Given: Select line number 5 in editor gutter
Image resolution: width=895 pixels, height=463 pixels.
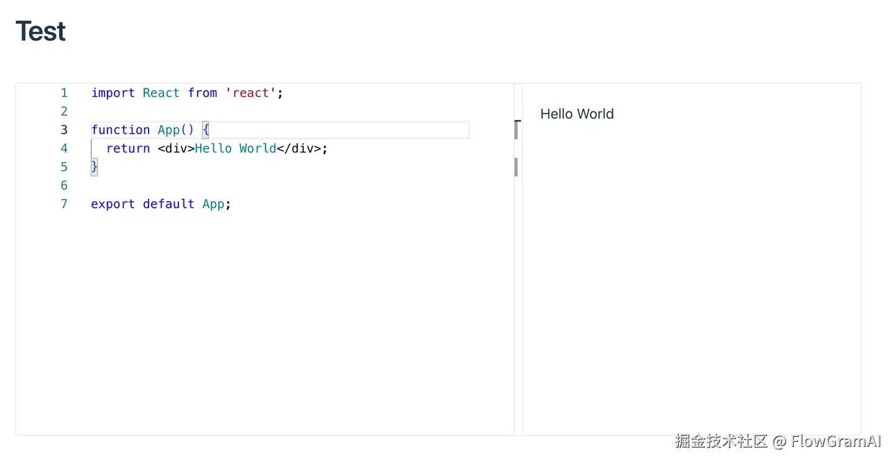Looking at the screenshot, I should point(64,167).
